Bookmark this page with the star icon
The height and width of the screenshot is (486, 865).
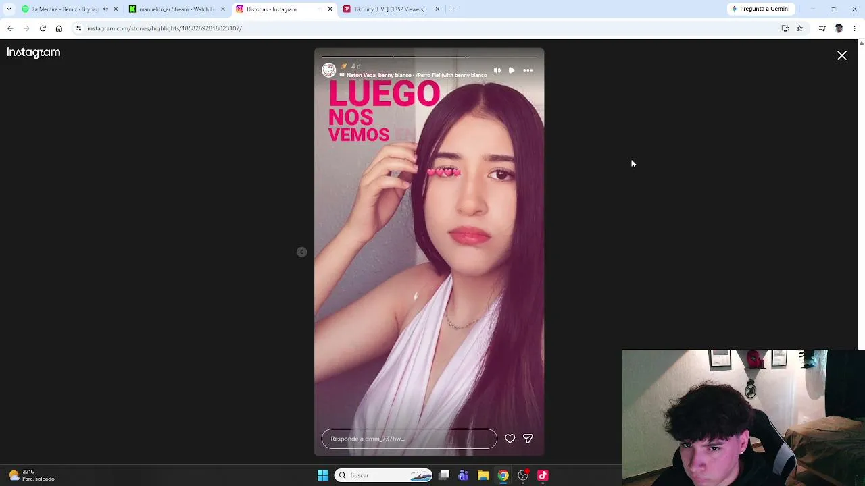[799, 28]
